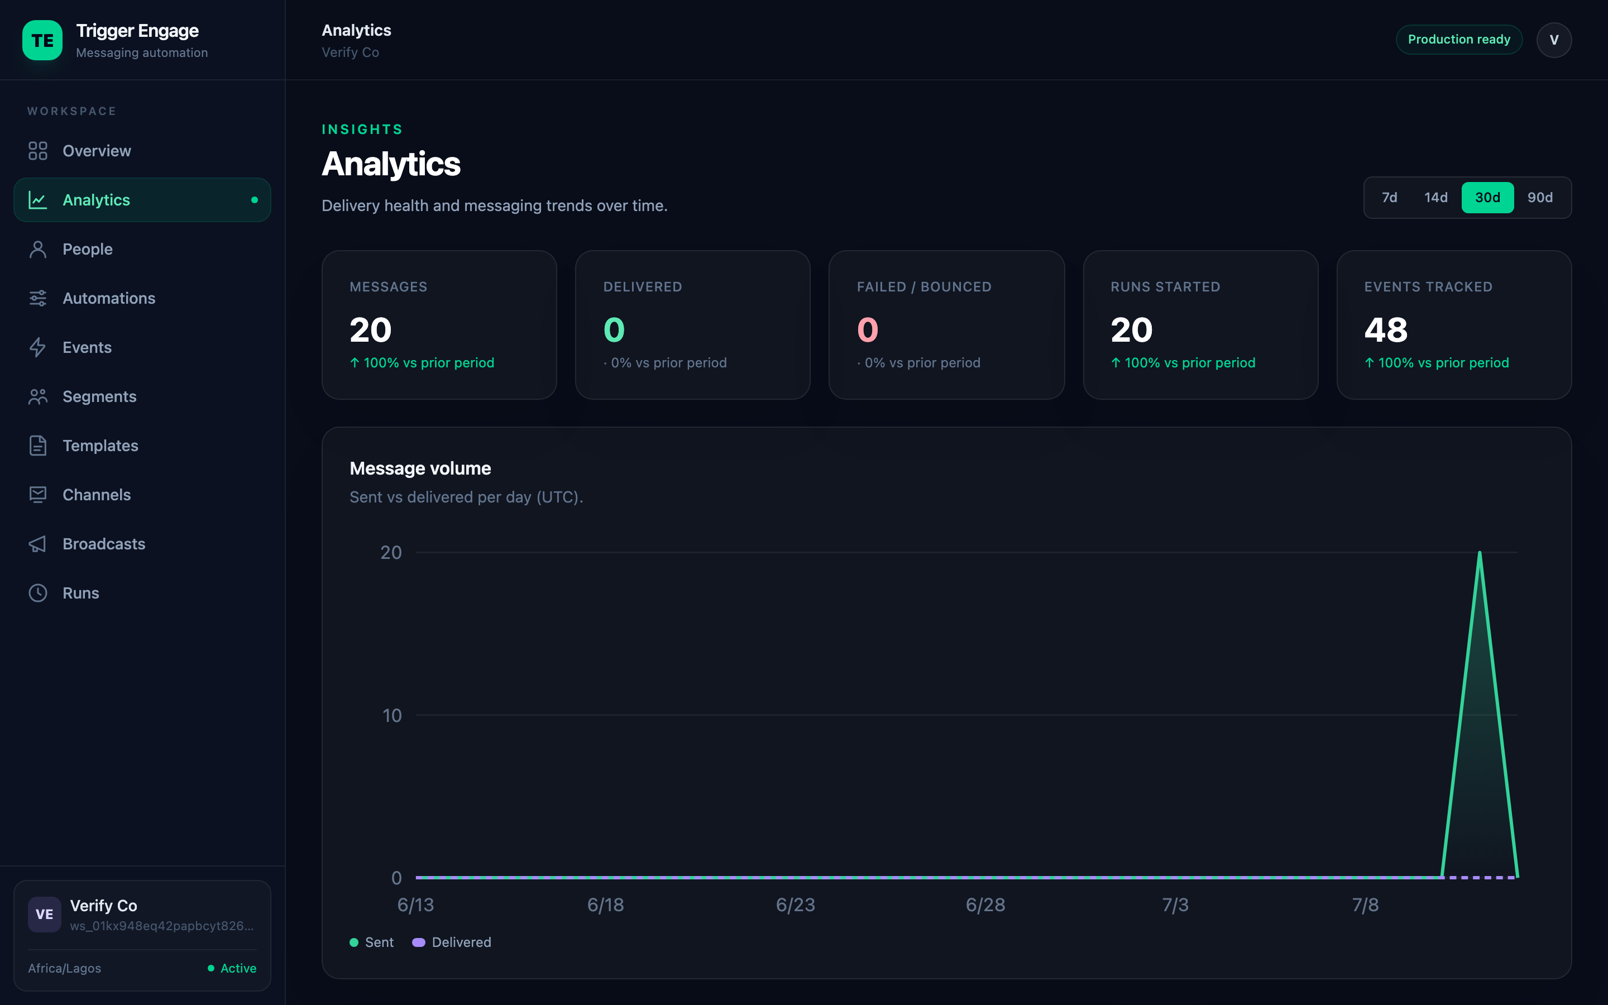The width and height of the screenshot is (1608, 1005).
Task: Click the WORKSPACE sidebar heading
Action: coord(72,111)
